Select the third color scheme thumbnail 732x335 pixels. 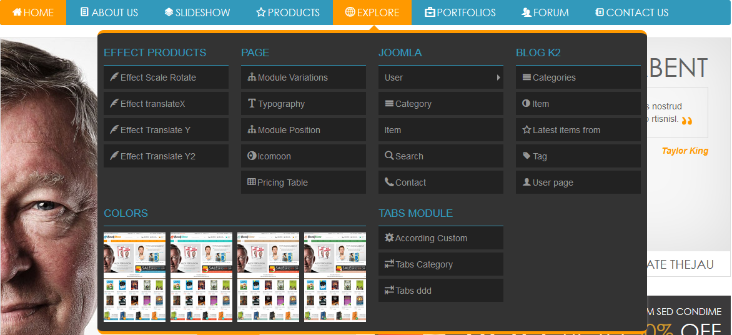pyautogui.click(x=268, y=277)
